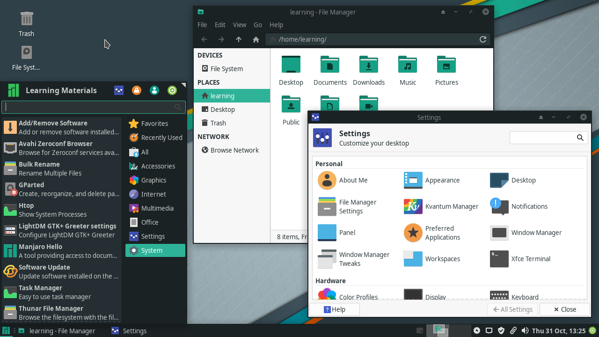The width and height of the screenshot is (599, 337).
Task: Click the Help button in Settings
Action: click(335, 309)
